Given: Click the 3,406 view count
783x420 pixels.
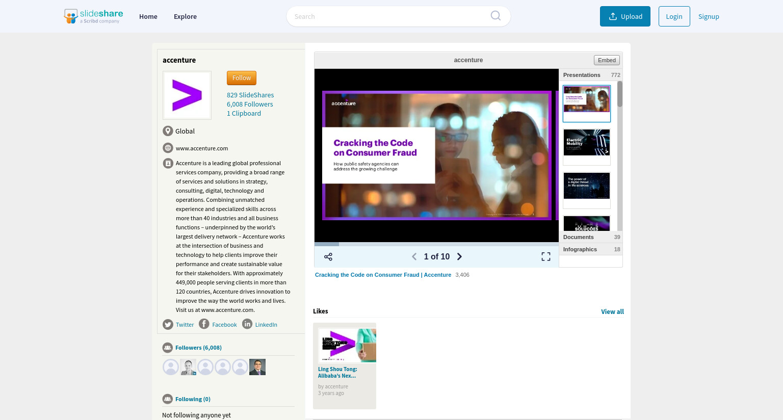Looking at the screenshot, I should coord(462,275).
